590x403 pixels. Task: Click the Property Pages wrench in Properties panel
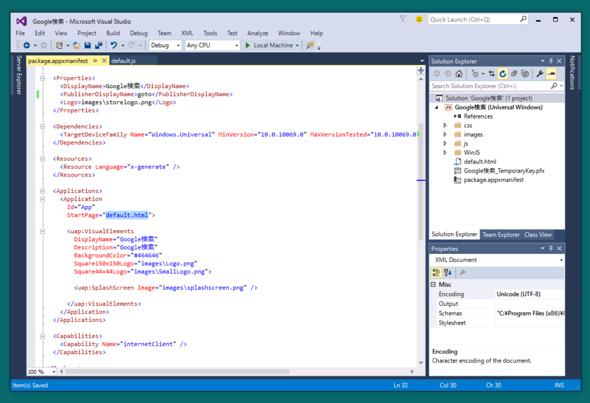point(463,272)
